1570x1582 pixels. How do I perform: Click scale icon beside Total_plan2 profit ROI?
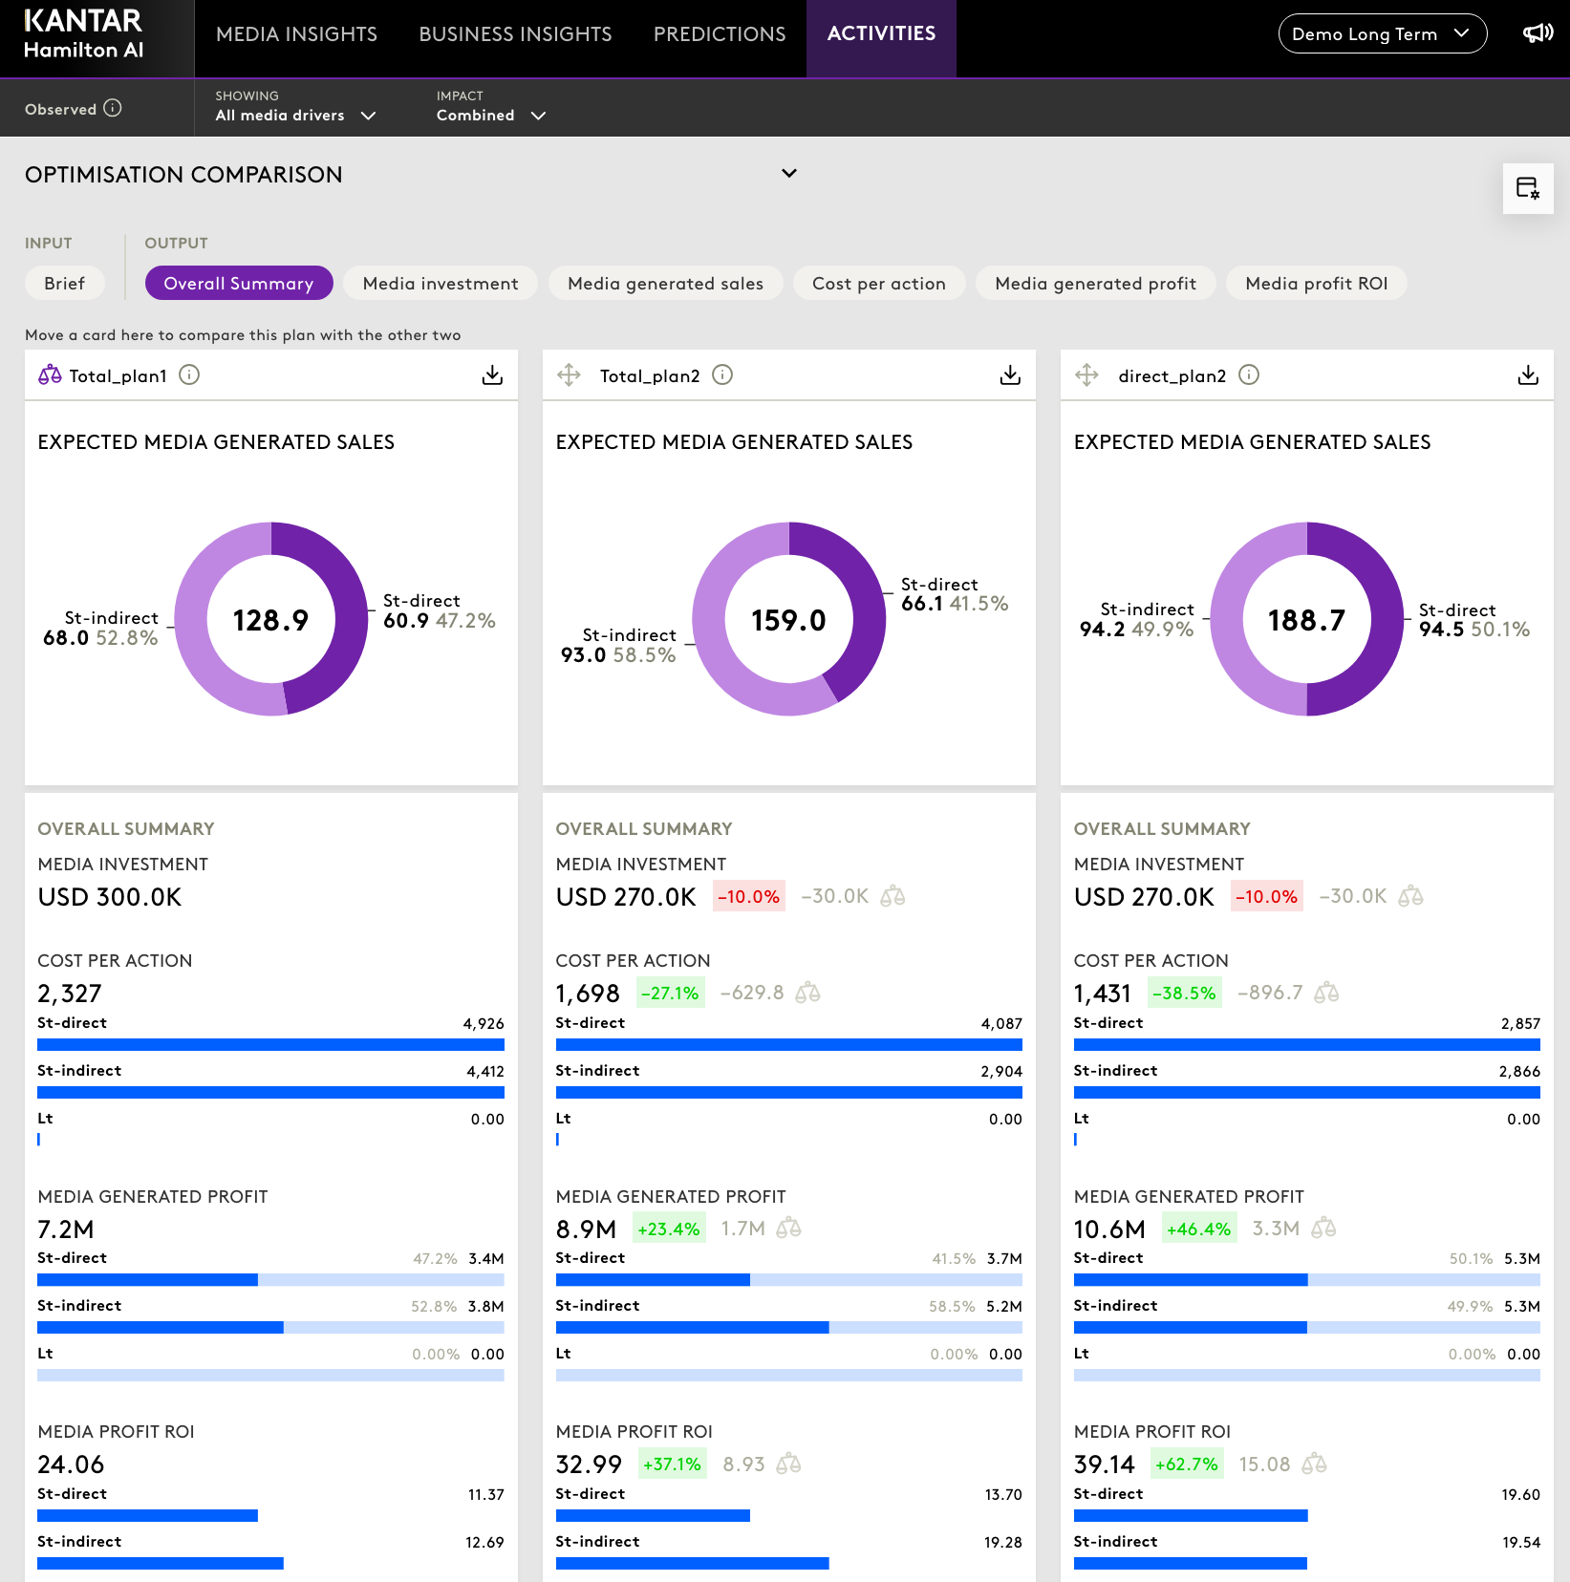[x=788, y=1464]
